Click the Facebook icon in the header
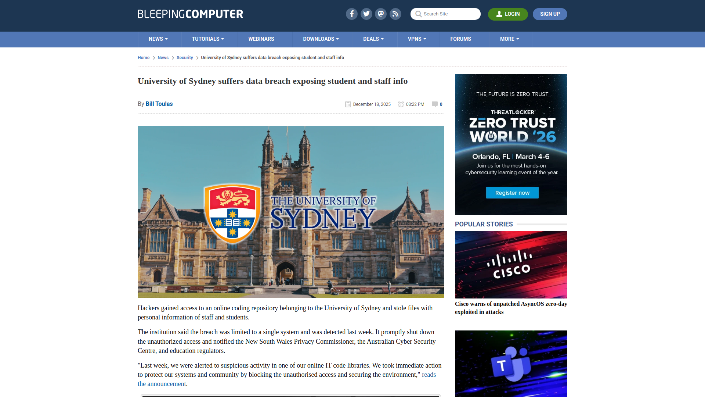Image resolution: width=705 pixels, height=397 pixels. tap(351, 14)
